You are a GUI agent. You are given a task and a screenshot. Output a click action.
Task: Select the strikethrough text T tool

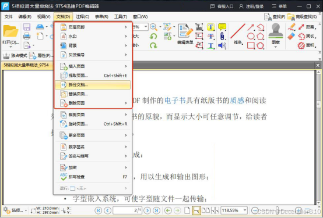[x=210, y=37]
